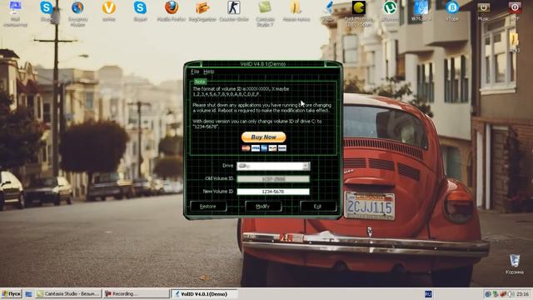Screen dimensions: 533x300
Task: Open the Drive dropdown list
Action: tap(273, 166)
